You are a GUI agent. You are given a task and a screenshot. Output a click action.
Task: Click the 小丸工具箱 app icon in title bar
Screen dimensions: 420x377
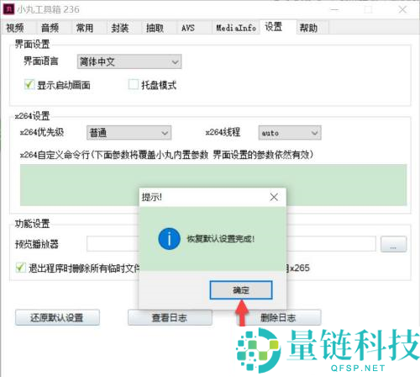click(x=8, y=9)
